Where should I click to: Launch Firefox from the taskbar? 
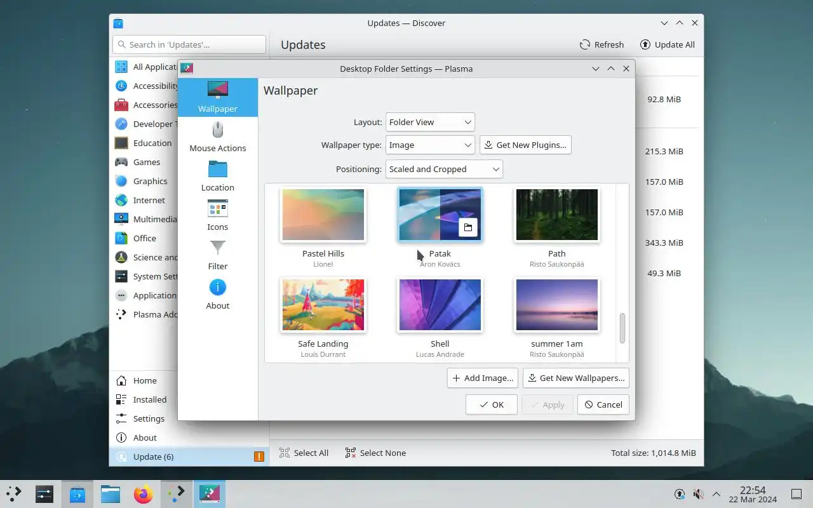click(144, 493)
